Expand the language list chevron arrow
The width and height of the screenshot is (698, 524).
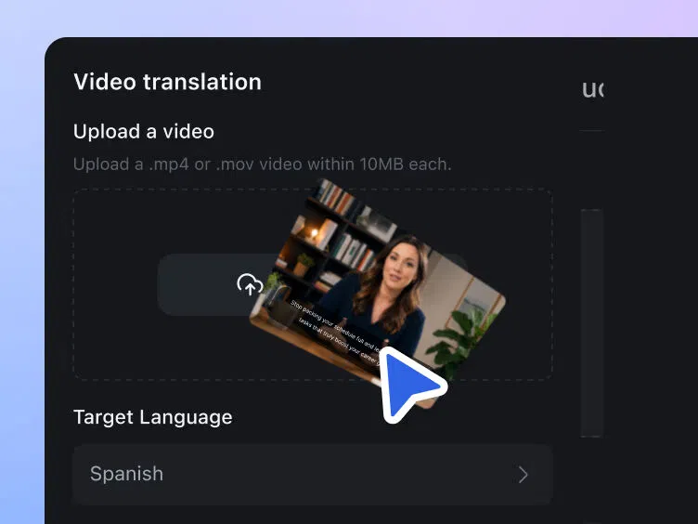[x=523, y=475]
